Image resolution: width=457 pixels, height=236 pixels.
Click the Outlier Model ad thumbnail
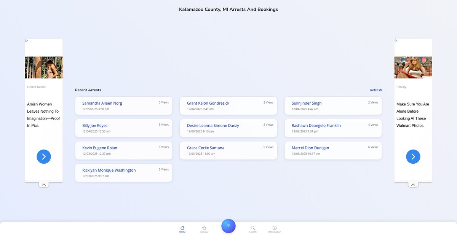coord(44,67)
